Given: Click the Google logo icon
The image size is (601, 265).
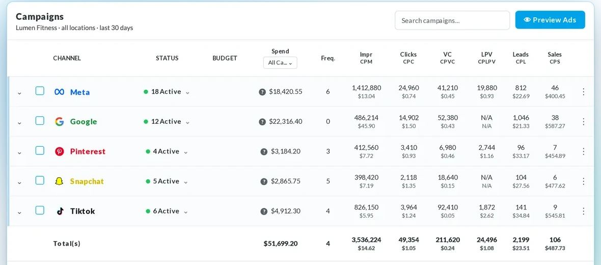Looking at the screenshot, I should pos(59,122).
